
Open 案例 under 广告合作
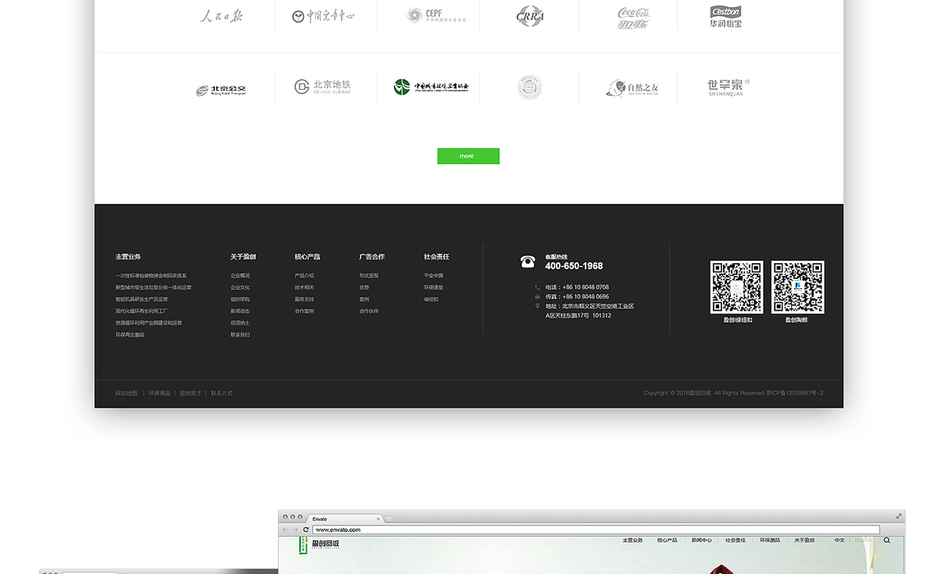[x=365, y=299]
